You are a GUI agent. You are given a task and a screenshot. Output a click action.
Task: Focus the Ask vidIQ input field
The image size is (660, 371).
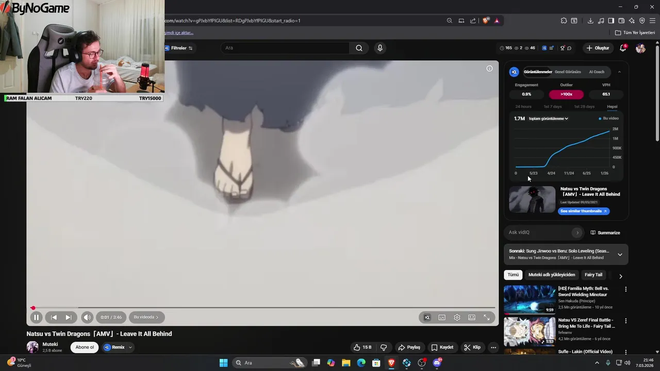click(x=539, y=232)
